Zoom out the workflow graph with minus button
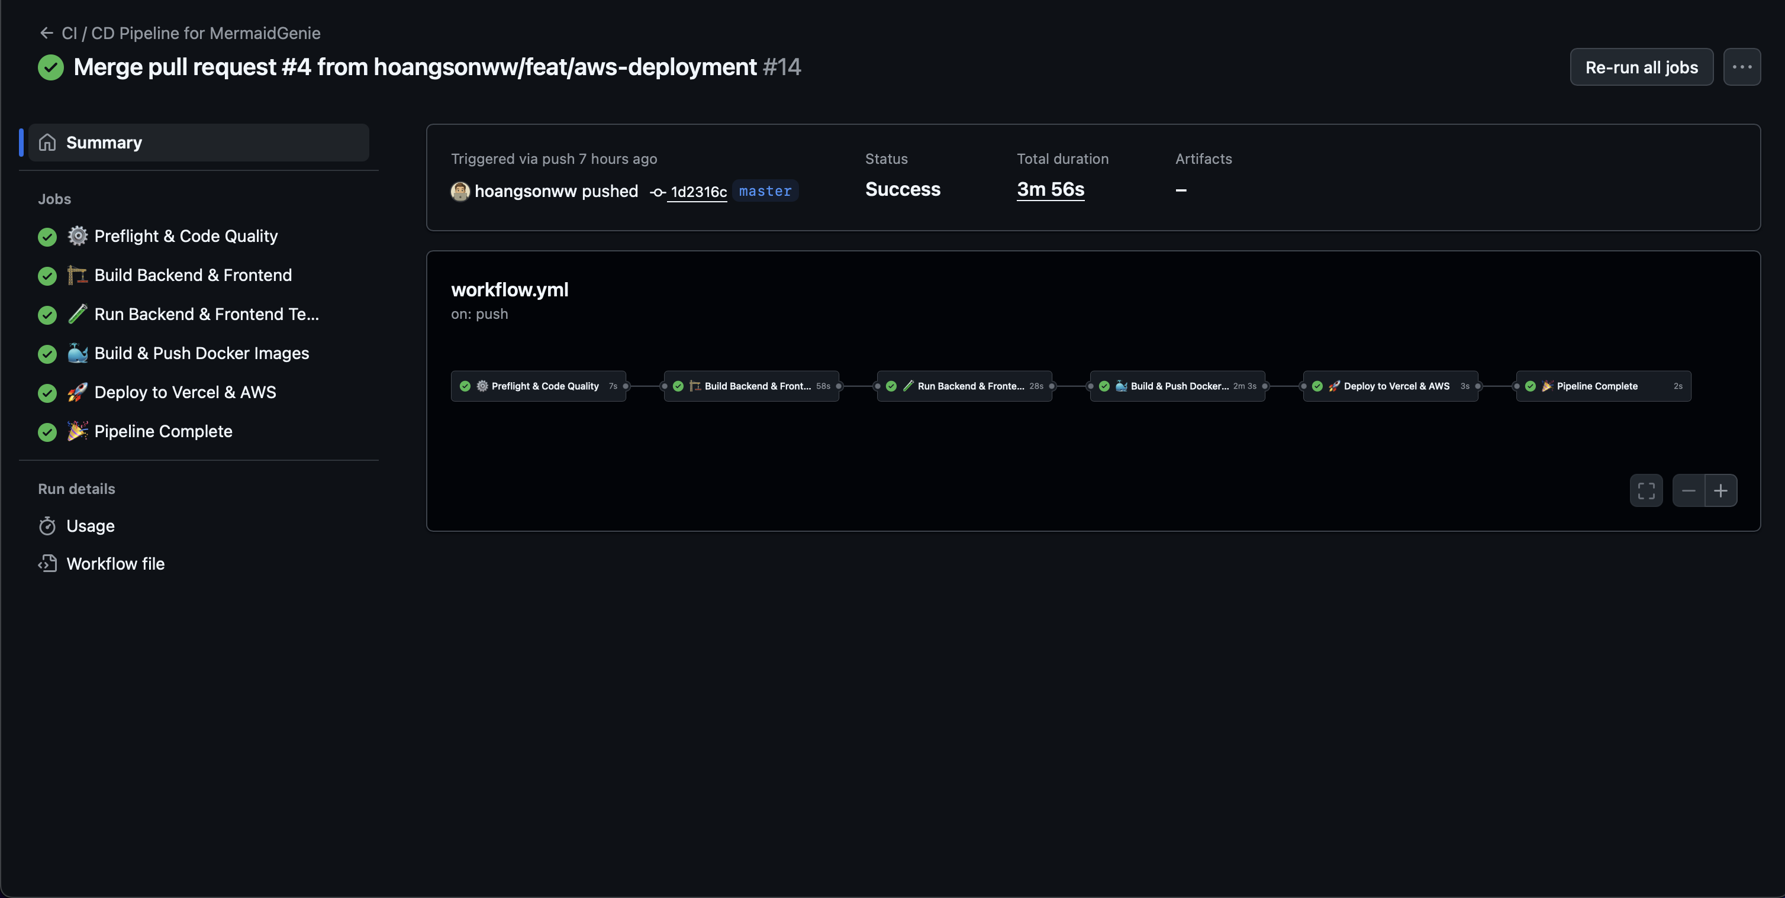This screenshot has height=898, width=1785. [x=1688, y=490]
